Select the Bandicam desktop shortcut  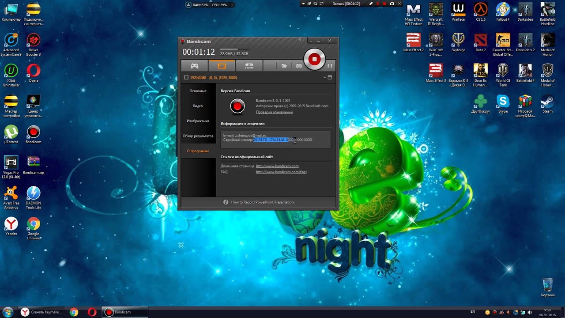pos(34,135)
